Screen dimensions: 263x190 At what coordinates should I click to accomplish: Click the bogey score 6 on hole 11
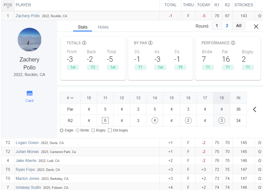(x=105, y=120)
